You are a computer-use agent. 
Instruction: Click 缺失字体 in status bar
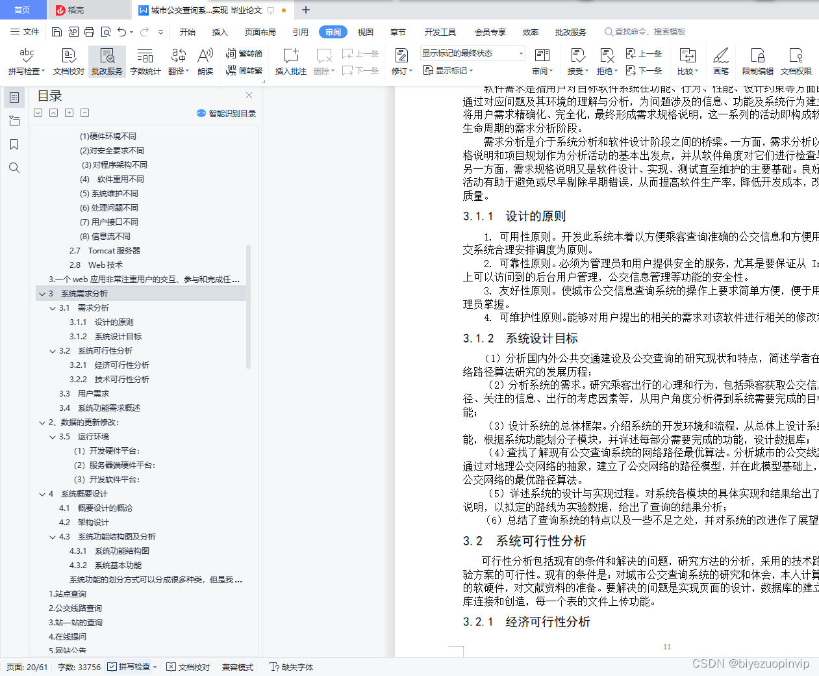292,667
